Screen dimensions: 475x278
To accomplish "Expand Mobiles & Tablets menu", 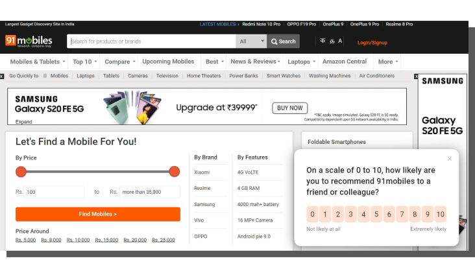I will click(x=38, y=62).
